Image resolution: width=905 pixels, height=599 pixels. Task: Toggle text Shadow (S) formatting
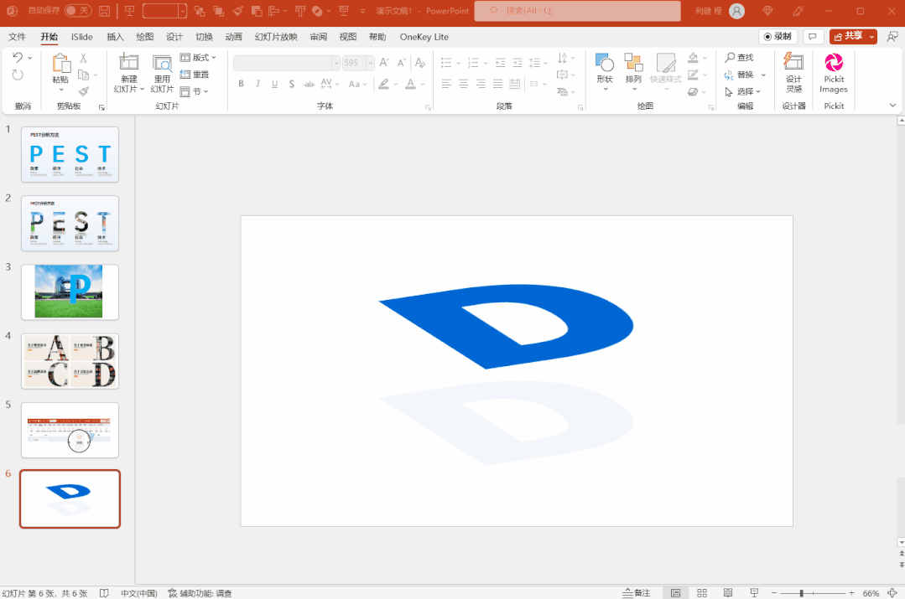pos(292,84)
